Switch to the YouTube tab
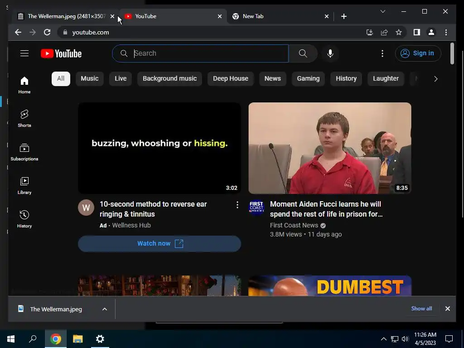 173,16
